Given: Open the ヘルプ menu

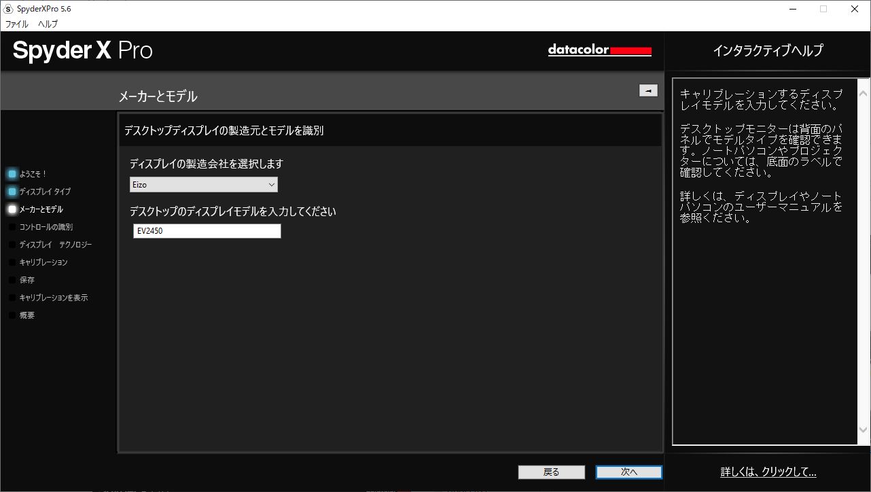Looking at the screenshot, I should click(x=48, y=24).
